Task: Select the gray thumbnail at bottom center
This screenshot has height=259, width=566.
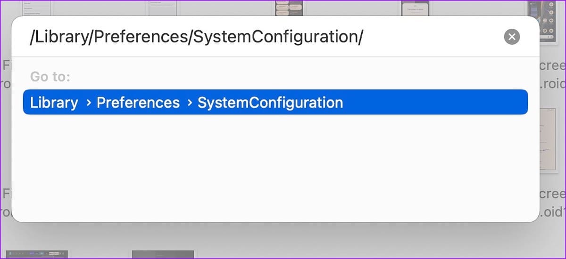Action: click(x=163, y=254)
